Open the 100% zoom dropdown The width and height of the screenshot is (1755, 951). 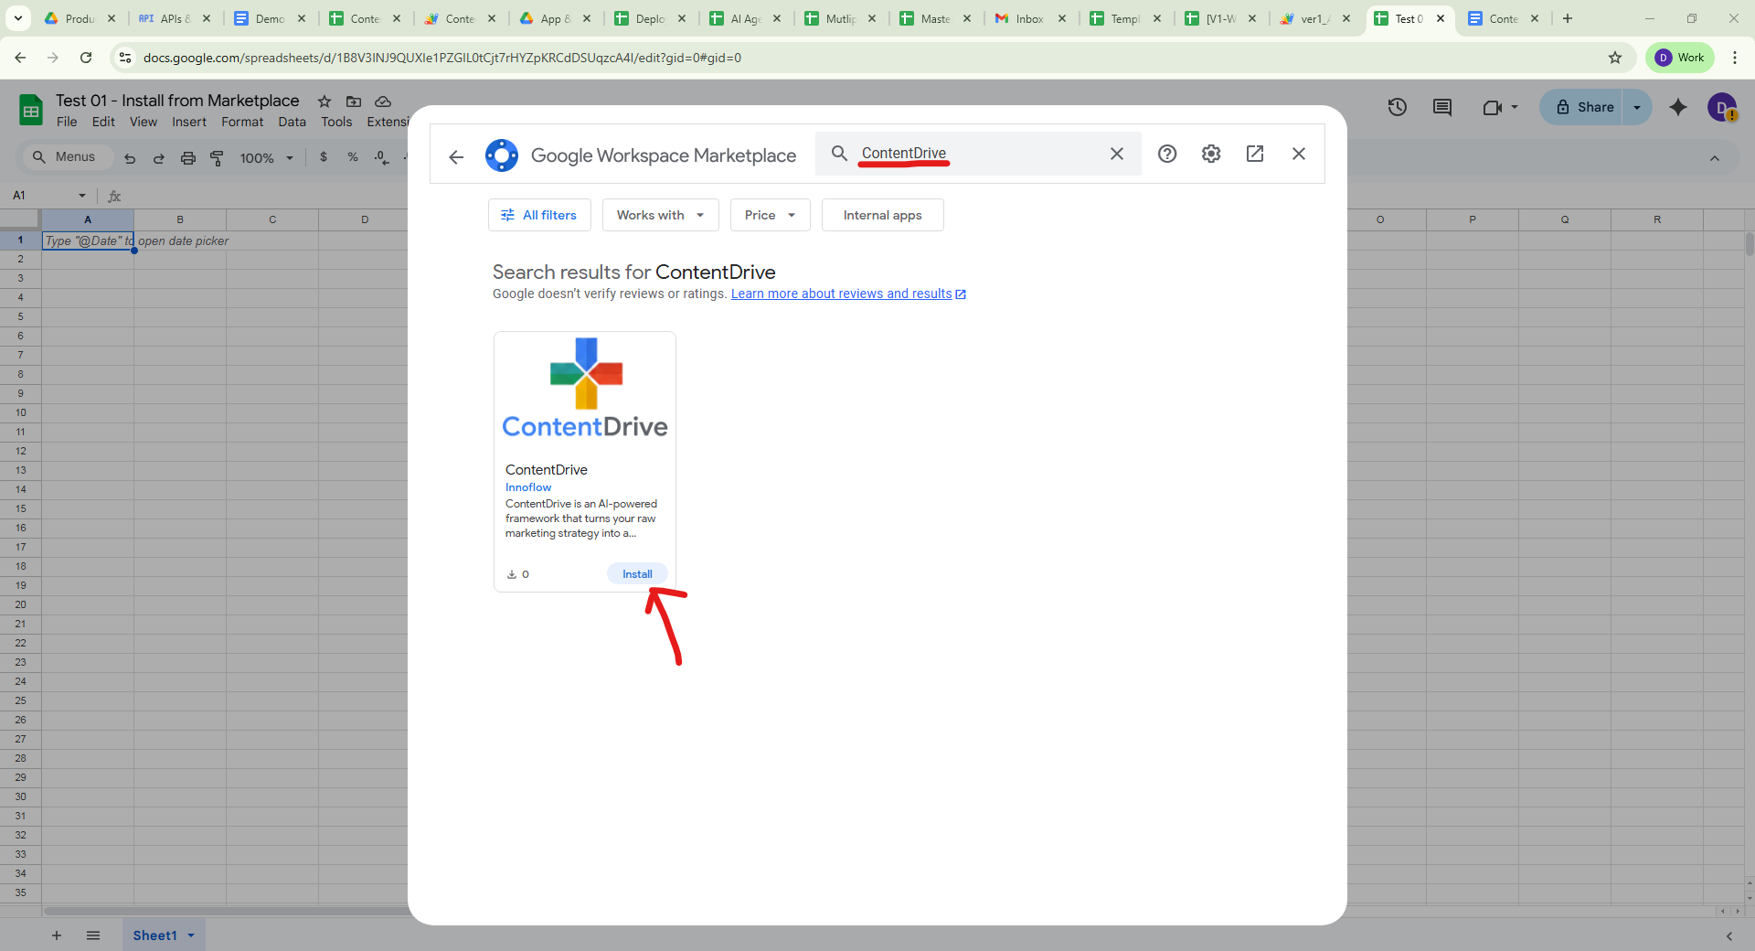[266, 158]
